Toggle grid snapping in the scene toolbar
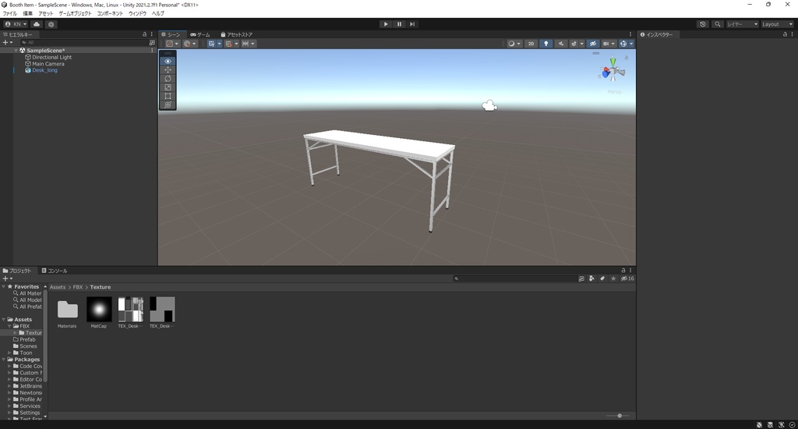This screenshot has width=798, height=429. point(228,44)
